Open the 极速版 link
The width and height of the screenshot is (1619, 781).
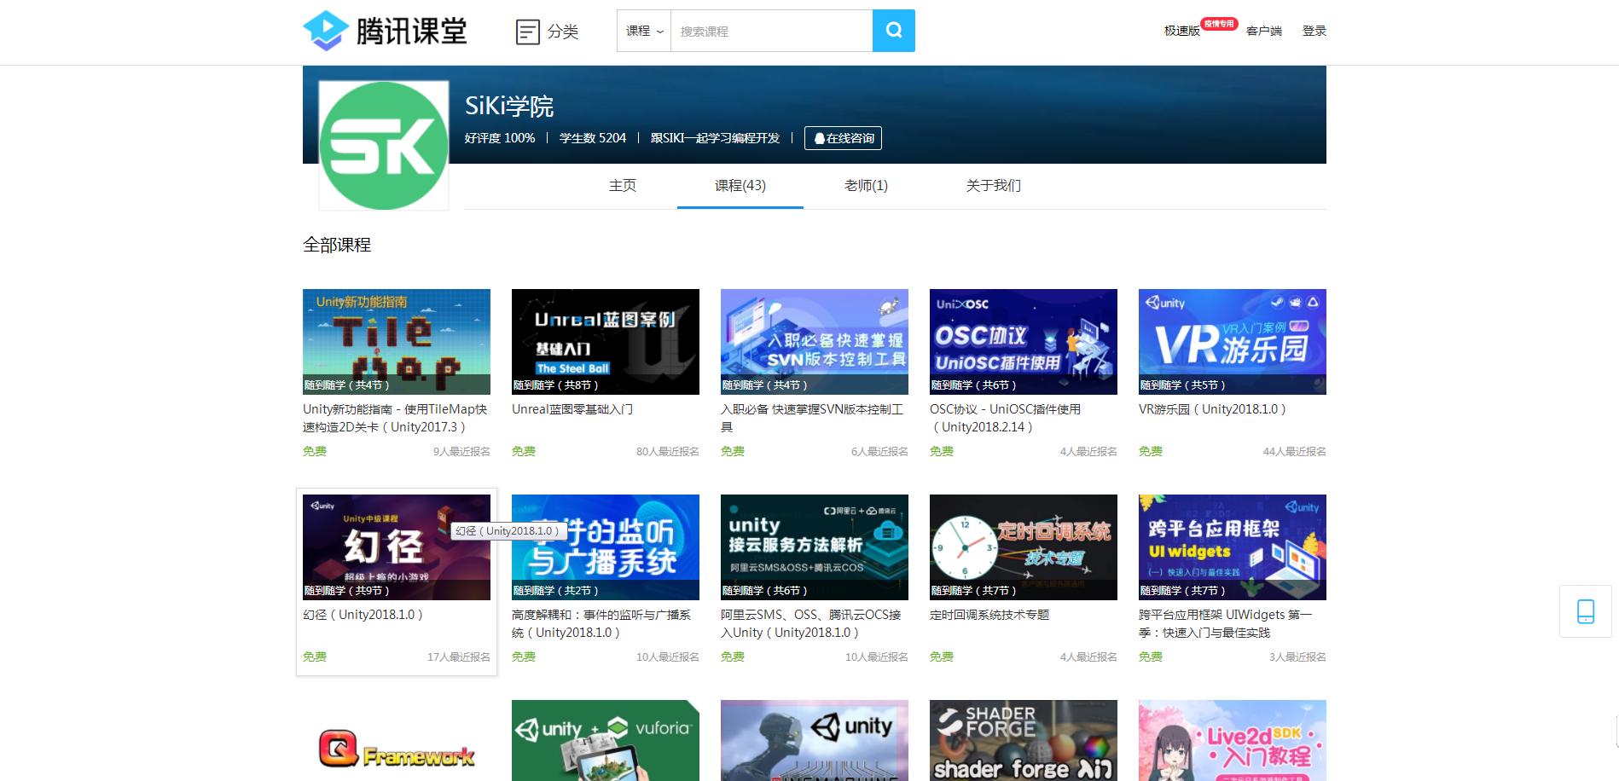point(1182,31)
